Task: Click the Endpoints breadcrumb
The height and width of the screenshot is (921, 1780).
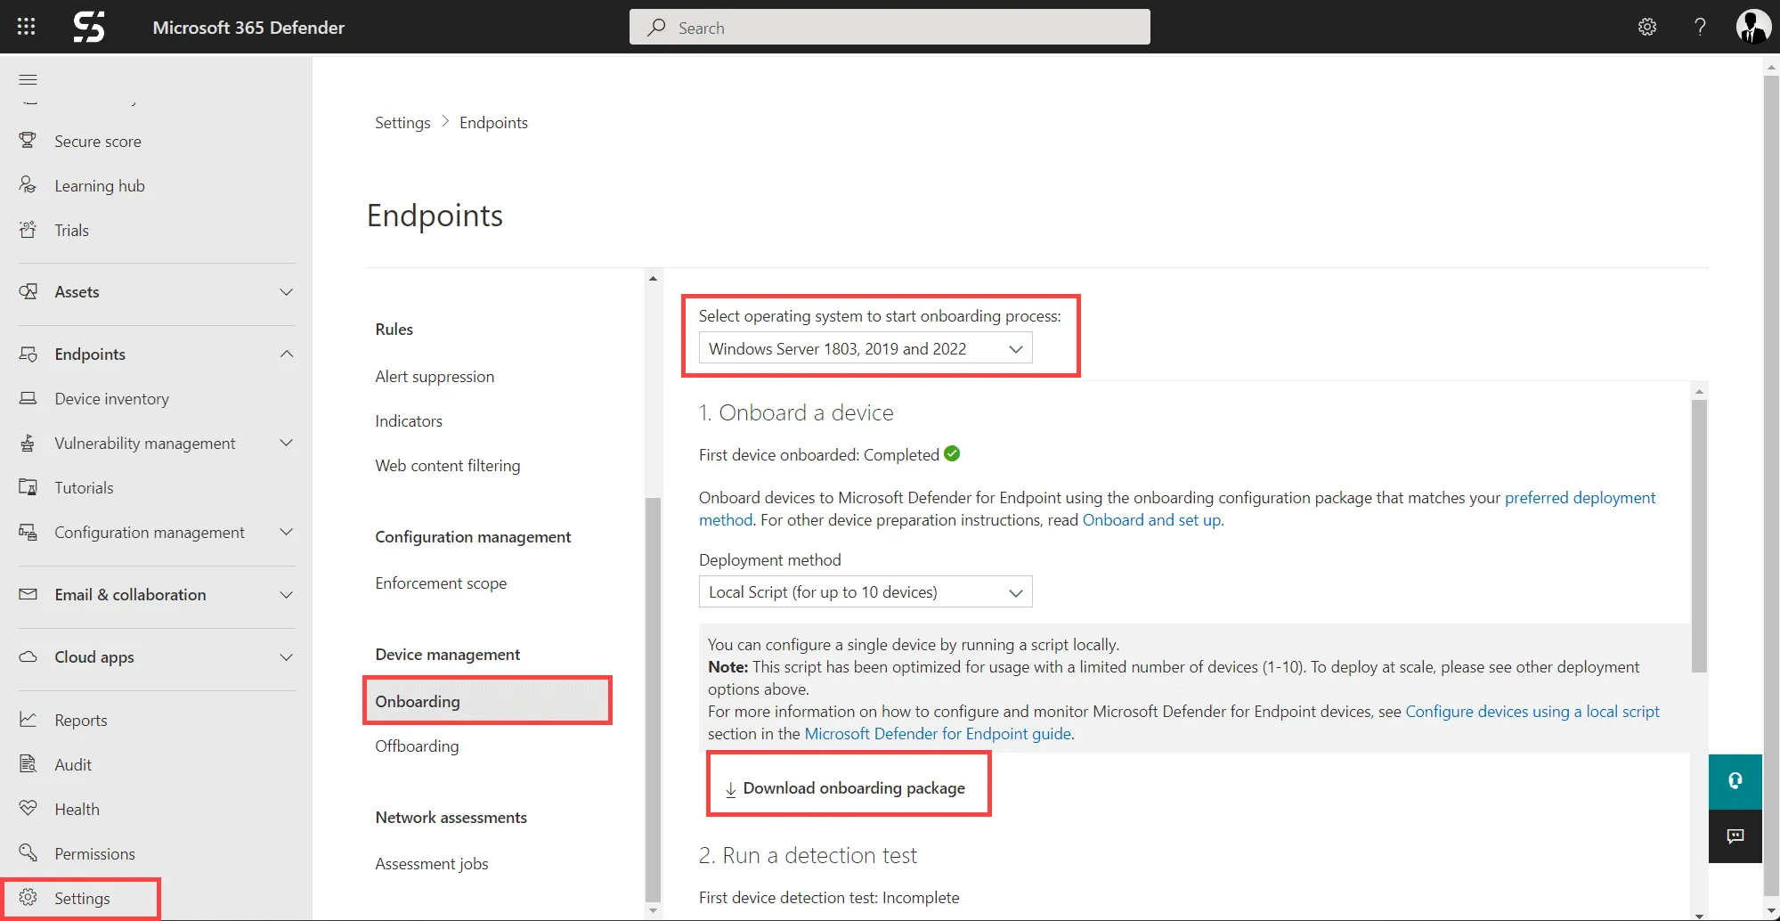Action: [493, 122]
